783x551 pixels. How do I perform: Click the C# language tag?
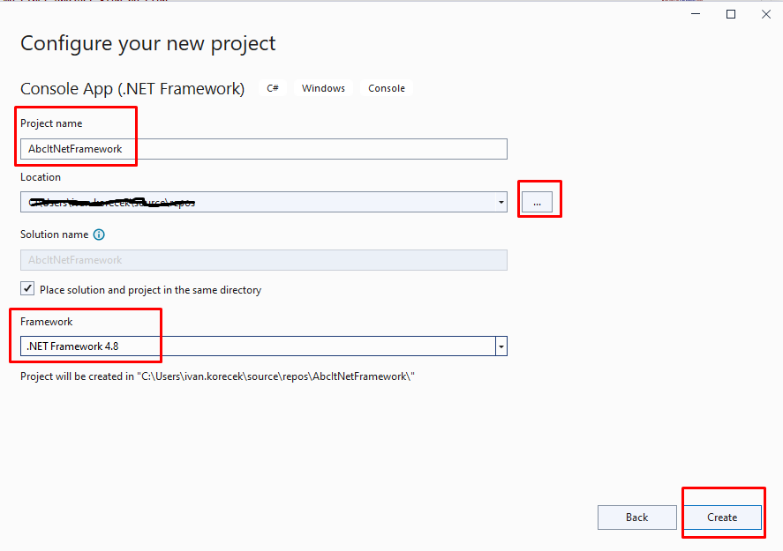tap(273, 88)
